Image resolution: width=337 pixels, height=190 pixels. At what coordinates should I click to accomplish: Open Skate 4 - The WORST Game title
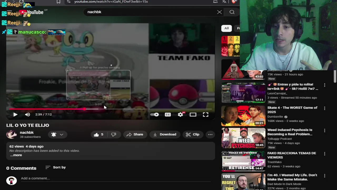pos(292,110)
